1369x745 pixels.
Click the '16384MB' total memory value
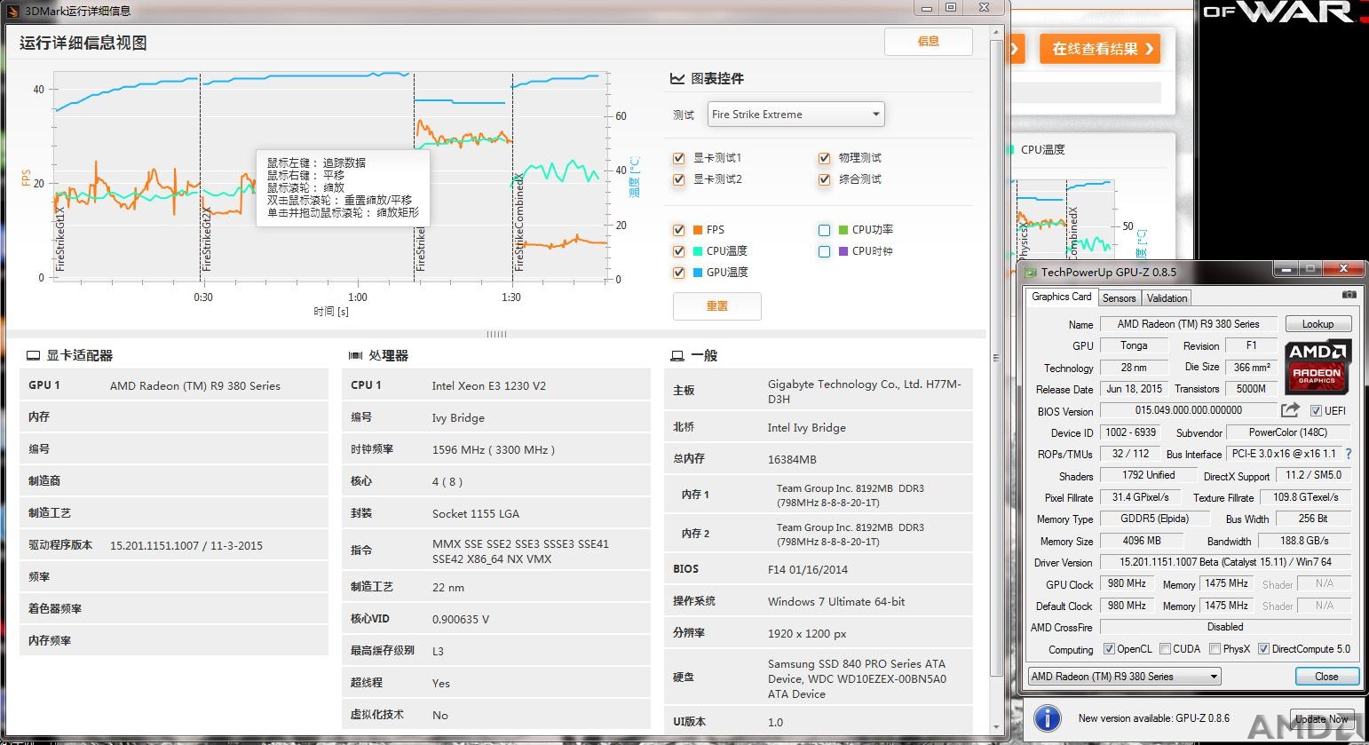click(x=792, y=459)
